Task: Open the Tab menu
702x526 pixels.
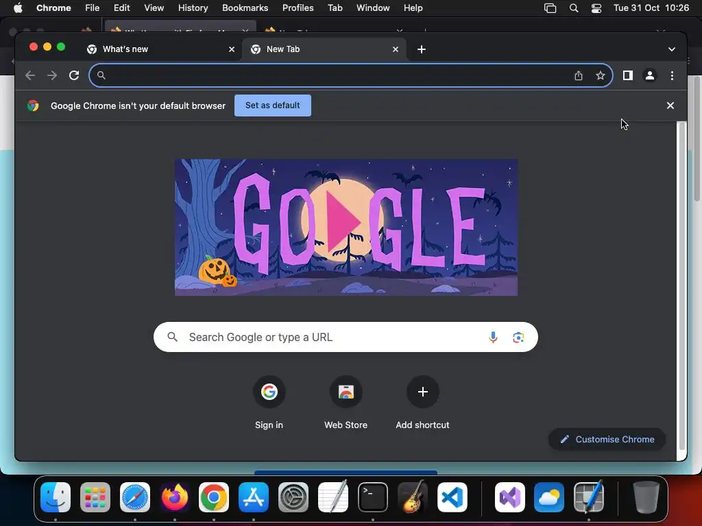Action: point(335,8)
